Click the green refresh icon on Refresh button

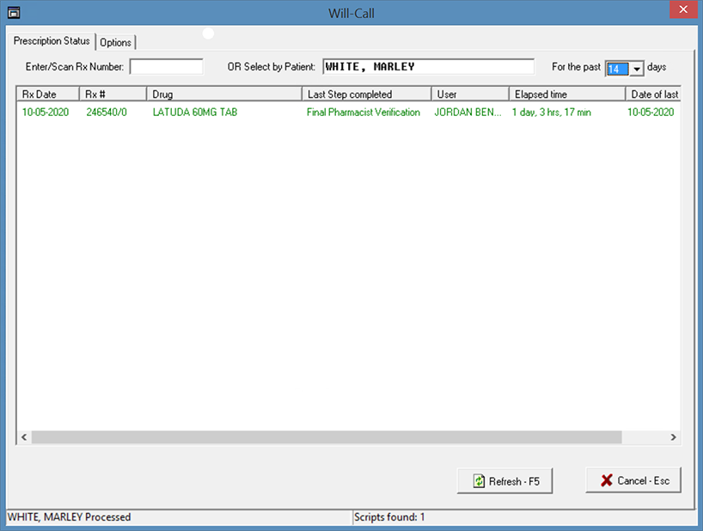(478, 481)
